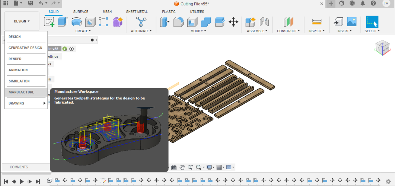Open the Grid and Snaps dropdown

[221, 167]
